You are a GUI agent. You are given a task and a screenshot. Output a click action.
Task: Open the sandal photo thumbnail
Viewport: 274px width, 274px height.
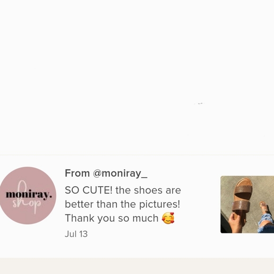[247, 205]
